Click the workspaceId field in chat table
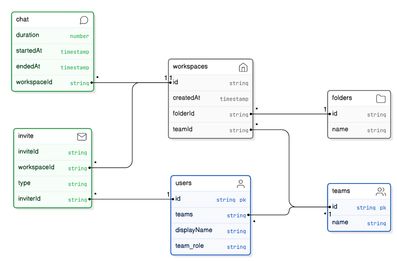The image size is (397, 261). click(x=53, y=83)
